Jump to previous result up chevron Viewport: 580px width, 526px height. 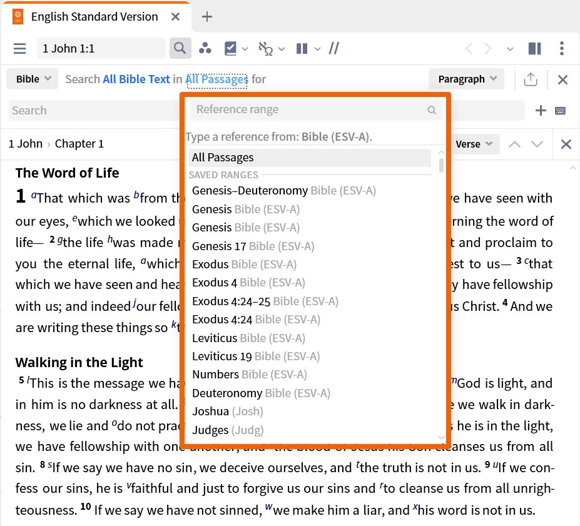click(x=514, y=144)
